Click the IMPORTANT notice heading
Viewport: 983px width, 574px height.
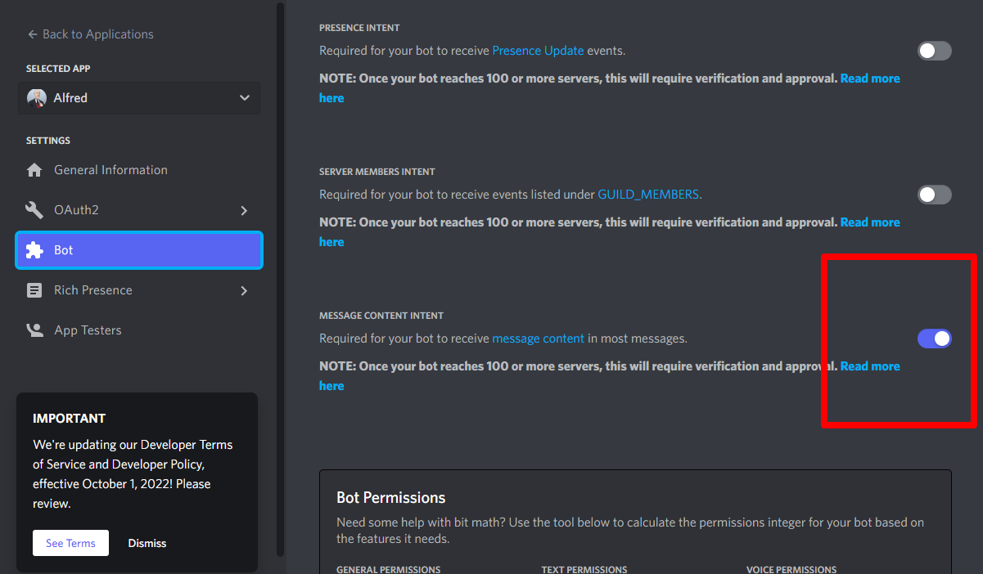pos(69,419)
